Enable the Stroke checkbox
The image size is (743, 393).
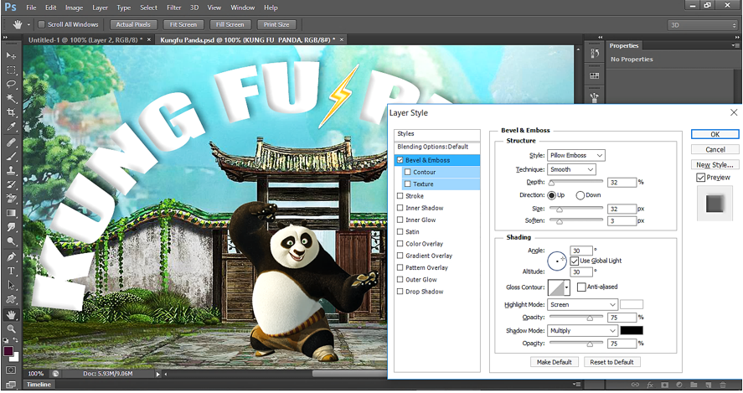coord(400,196)
